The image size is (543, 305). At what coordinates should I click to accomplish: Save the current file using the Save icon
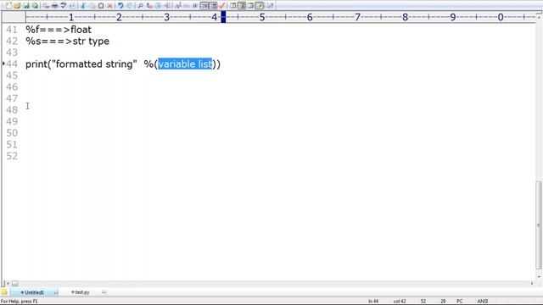(26, 6)
